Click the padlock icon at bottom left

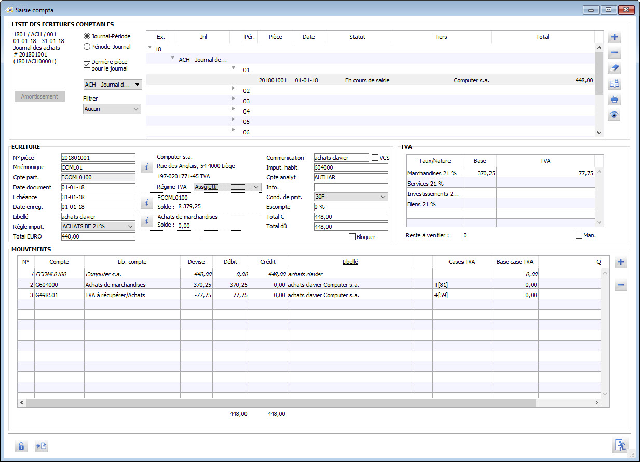pos(21,446)
